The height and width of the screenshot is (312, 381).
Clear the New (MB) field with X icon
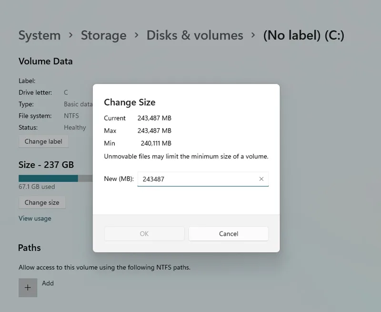261,179
